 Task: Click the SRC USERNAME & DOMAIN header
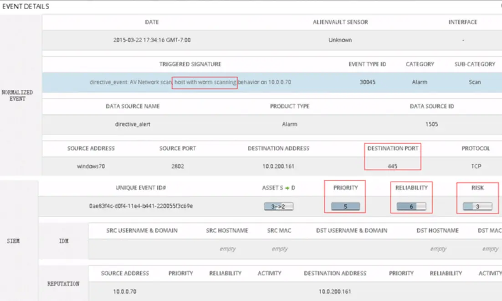pyautogui.click(x=142, y=230)
